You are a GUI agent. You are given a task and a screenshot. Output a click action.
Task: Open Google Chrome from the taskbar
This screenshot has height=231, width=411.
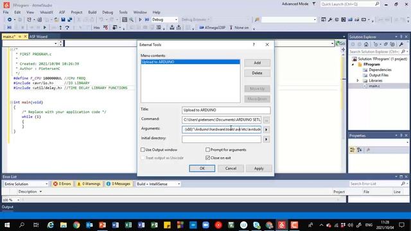click(76, 225)
